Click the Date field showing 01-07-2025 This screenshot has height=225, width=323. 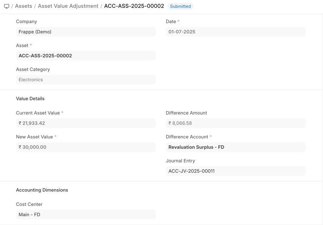tap(236, 32)
